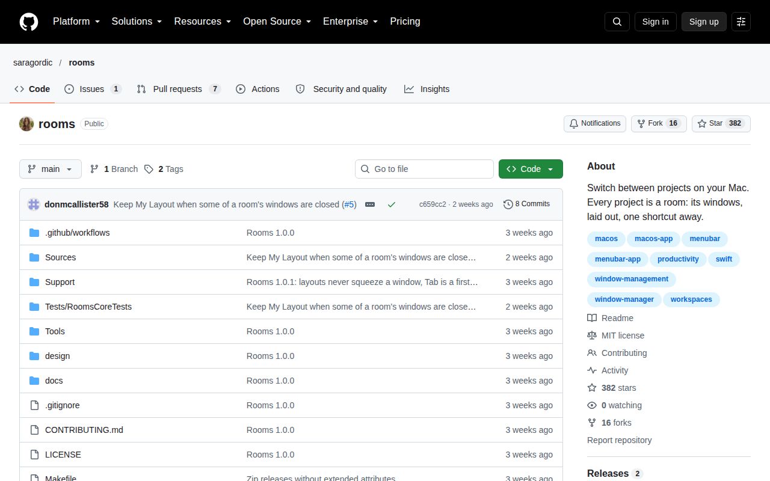Open the main branch dropdown
Screen dimensions: 770x481
(50, 169)
